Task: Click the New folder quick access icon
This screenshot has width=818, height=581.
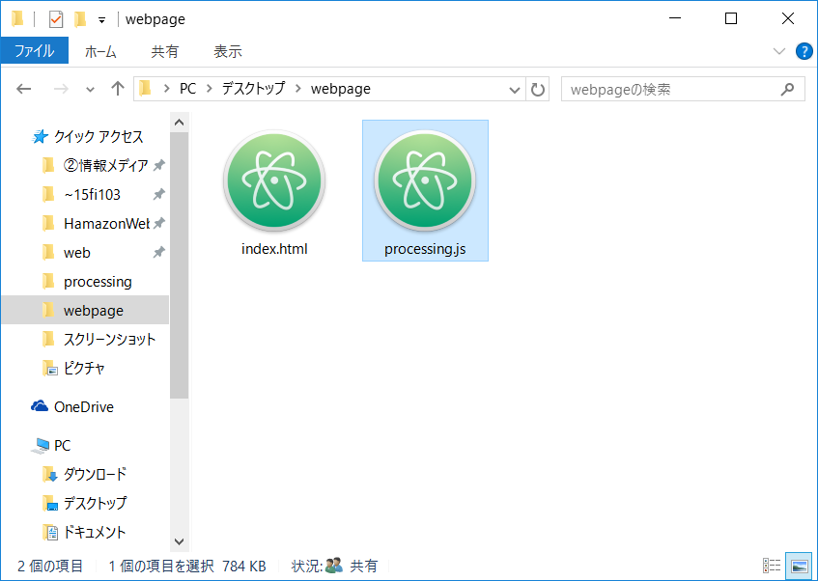Action: [80, 20]
